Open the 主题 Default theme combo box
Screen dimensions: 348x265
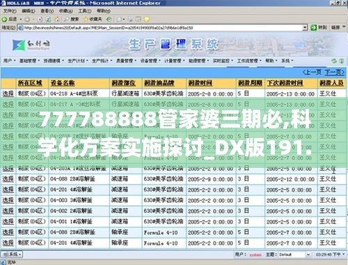[x=294, y=255]
